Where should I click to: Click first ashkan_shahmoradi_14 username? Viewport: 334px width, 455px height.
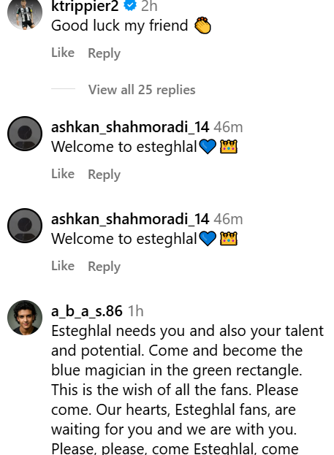[130, 127]
